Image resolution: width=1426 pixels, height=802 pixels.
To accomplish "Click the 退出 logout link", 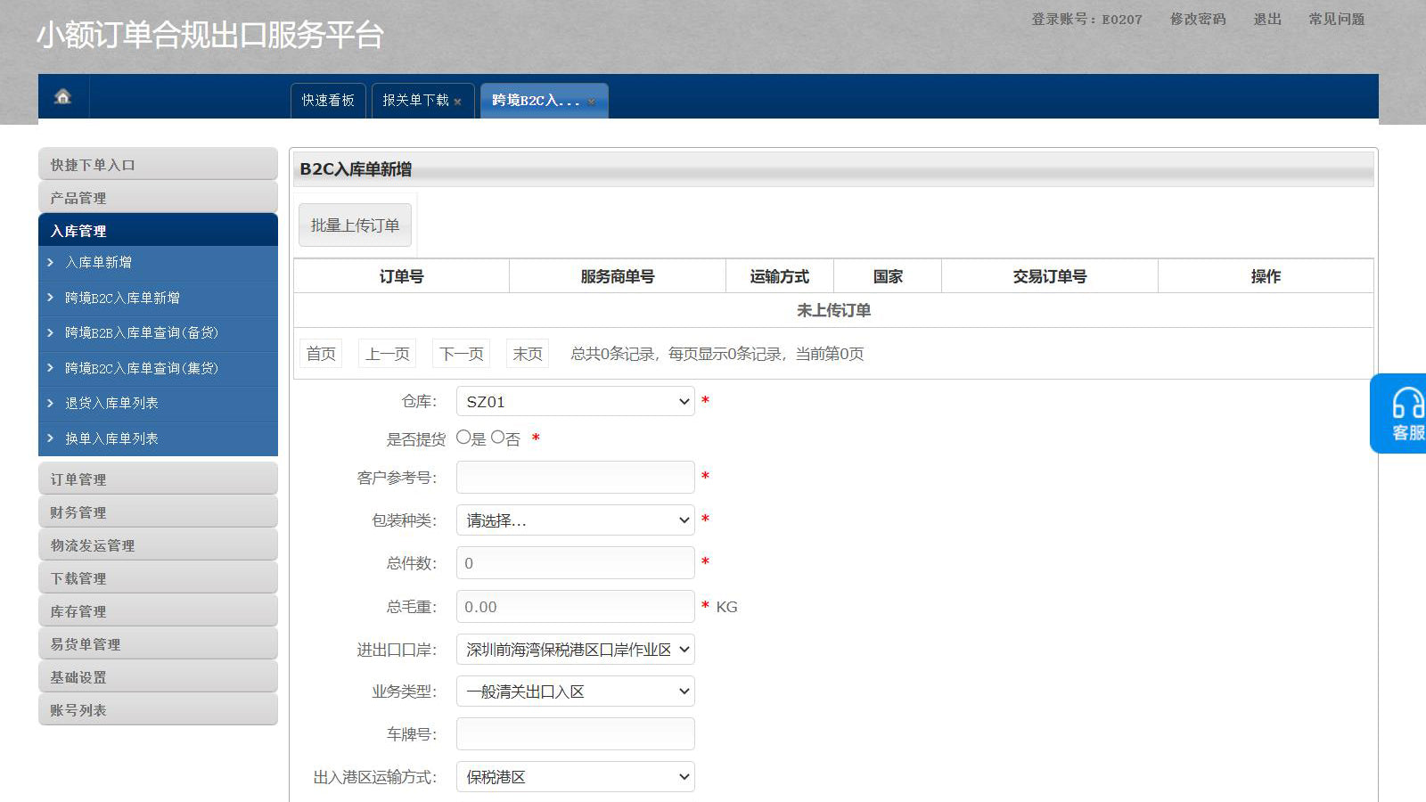I will (x=1266, y=19).
